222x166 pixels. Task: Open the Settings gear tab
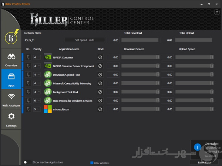11,119
